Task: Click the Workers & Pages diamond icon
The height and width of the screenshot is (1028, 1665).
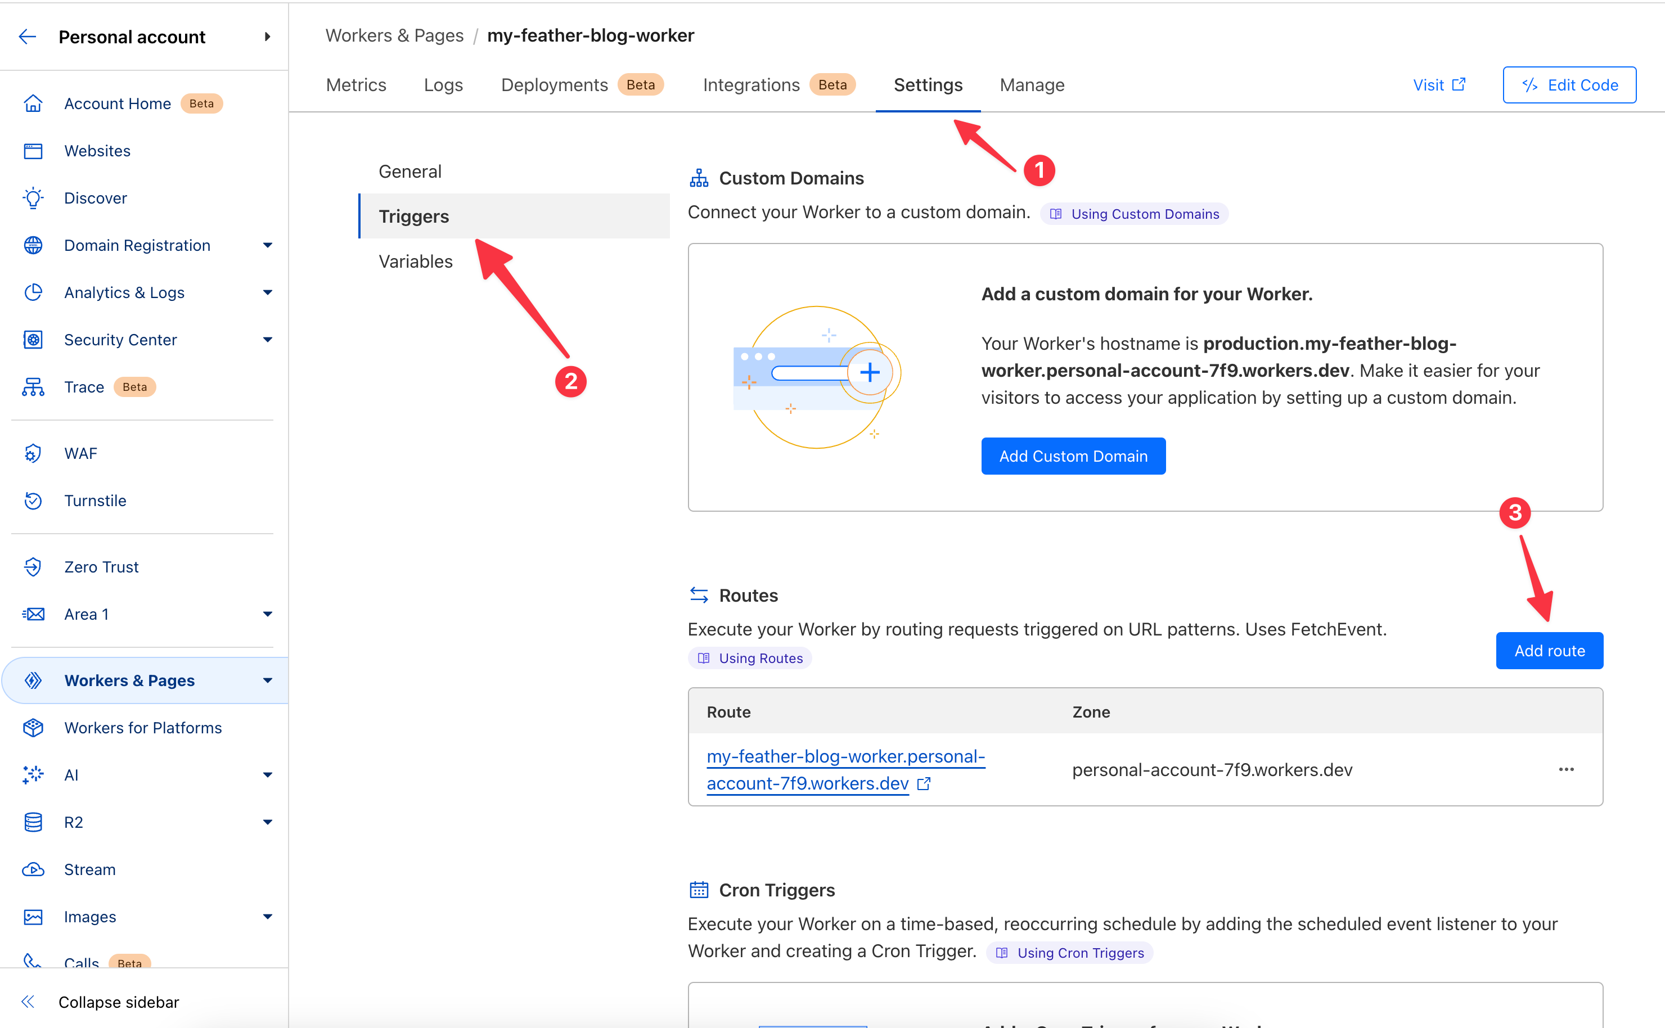Action: click(x=33, y=680)
